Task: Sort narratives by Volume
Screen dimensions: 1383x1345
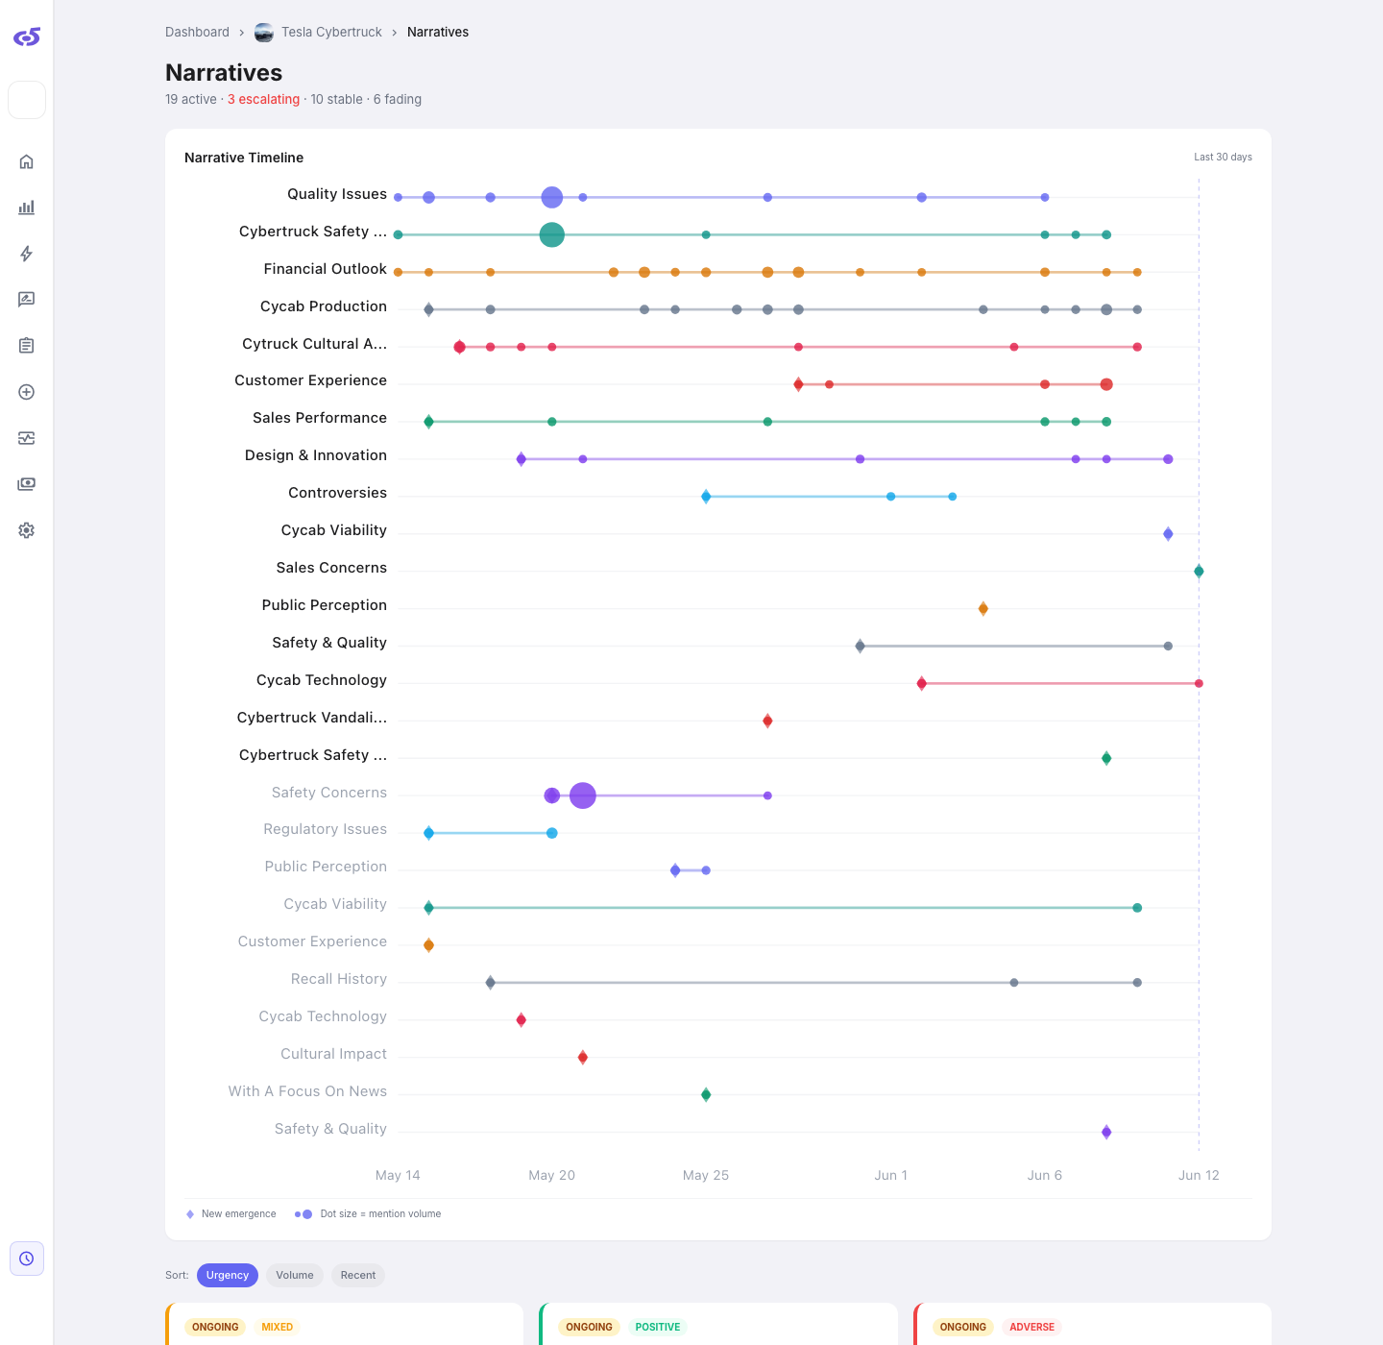Action: click(x=295, y=1275)
